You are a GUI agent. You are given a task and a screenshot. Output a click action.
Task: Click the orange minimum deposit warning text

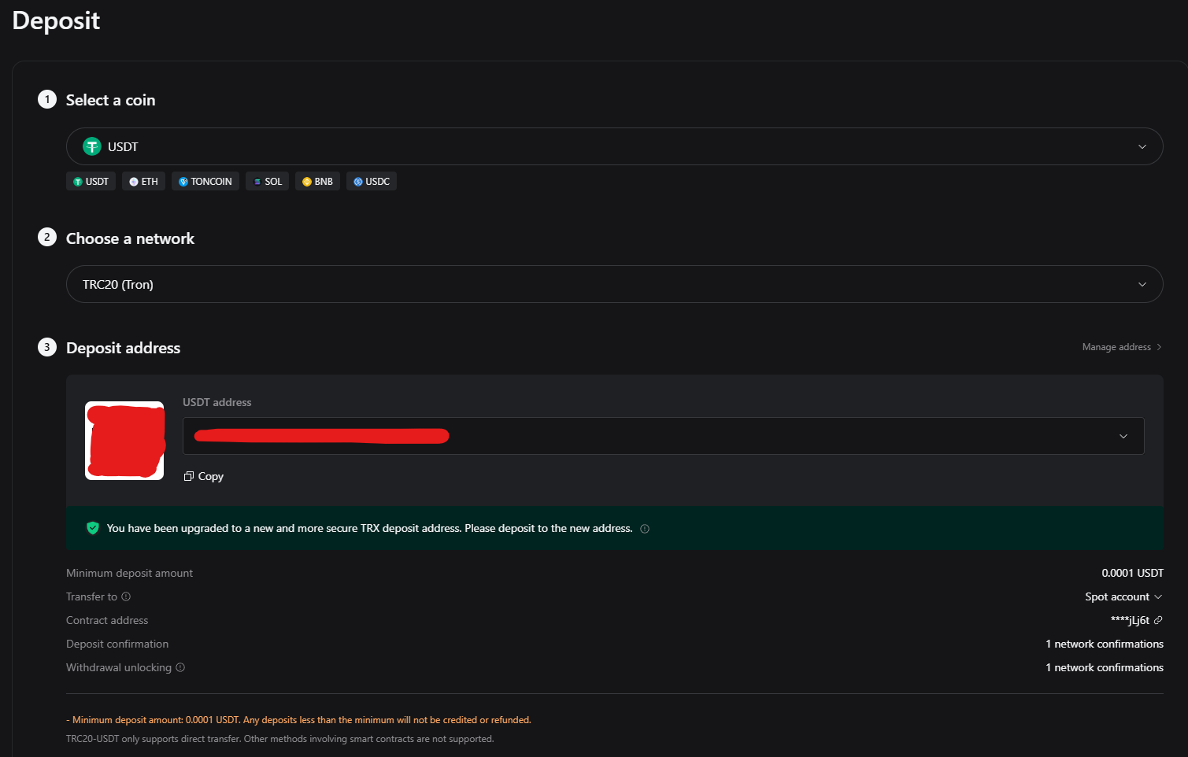[298, 720]
